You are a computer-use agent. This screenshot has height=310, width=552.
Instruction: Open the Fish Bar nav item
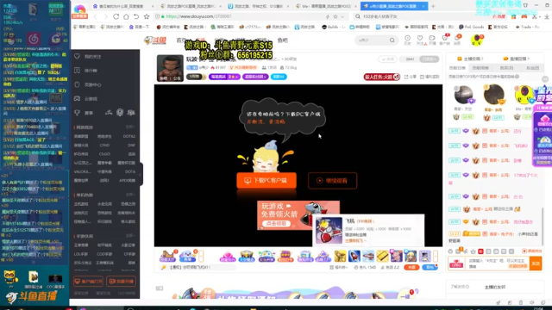[x=282, y=40]
